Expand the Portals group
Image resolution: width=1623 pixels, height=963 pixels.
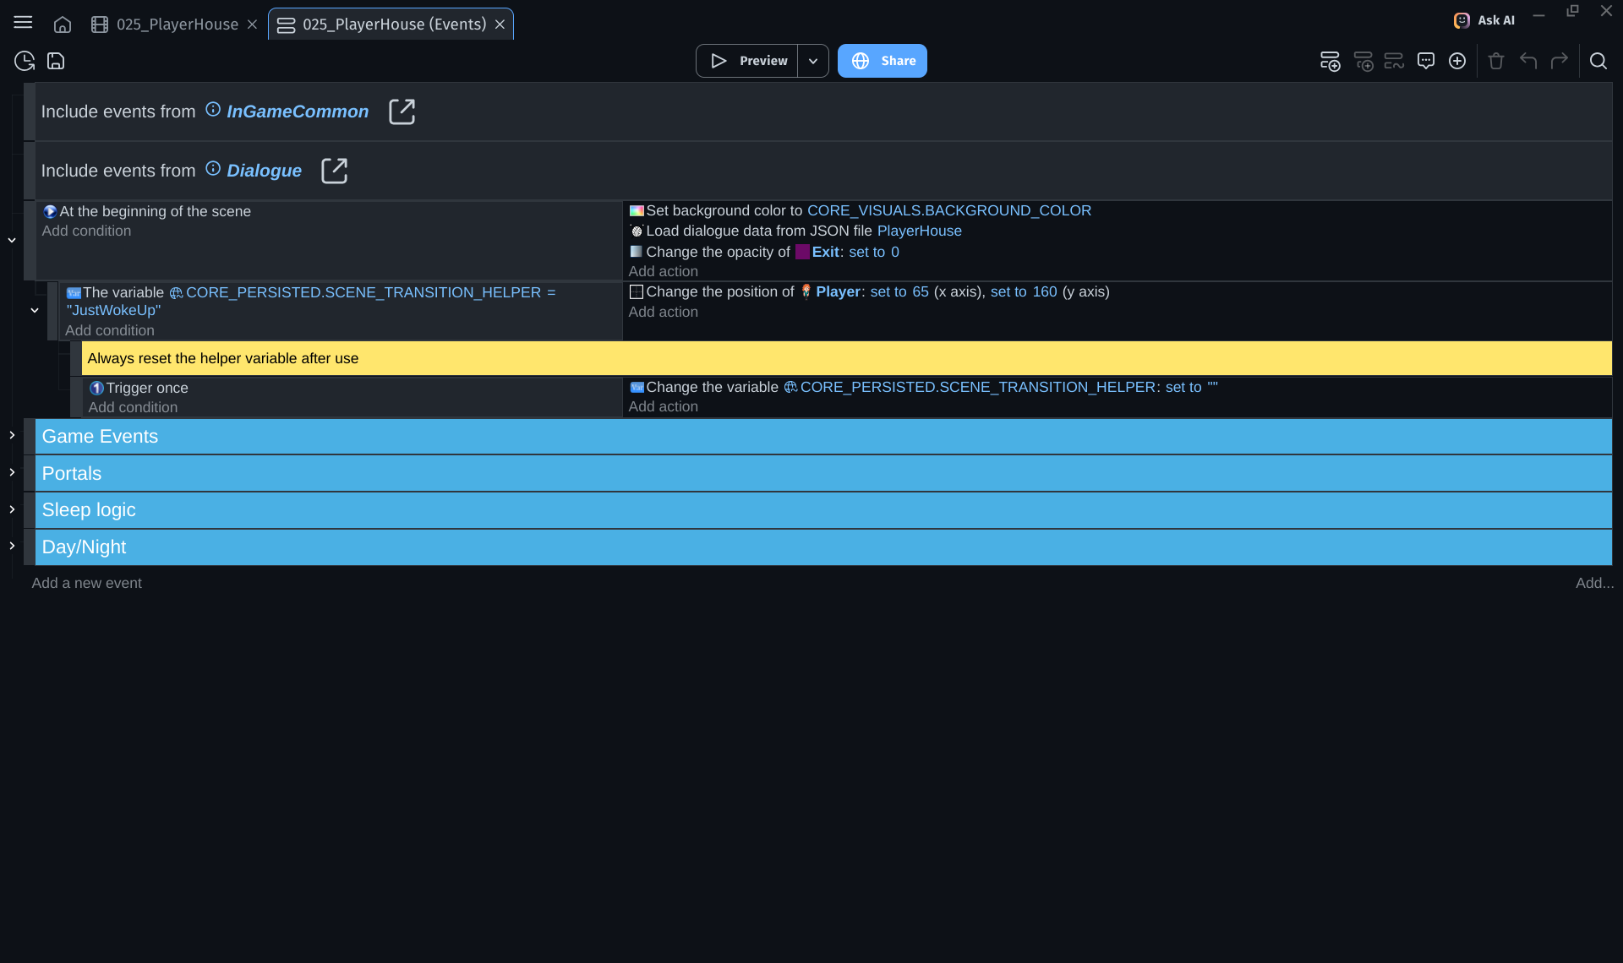12,472
